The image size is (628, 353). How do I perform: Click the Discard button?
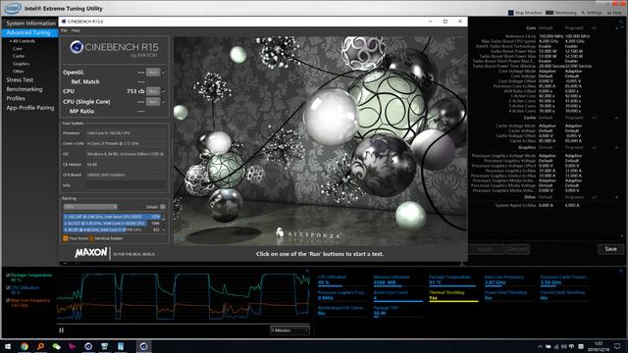[x=517, y=249]
